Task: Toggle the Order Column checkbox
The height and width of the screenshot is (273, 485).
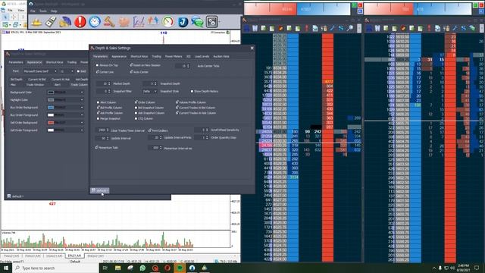Action: (136, 102)
